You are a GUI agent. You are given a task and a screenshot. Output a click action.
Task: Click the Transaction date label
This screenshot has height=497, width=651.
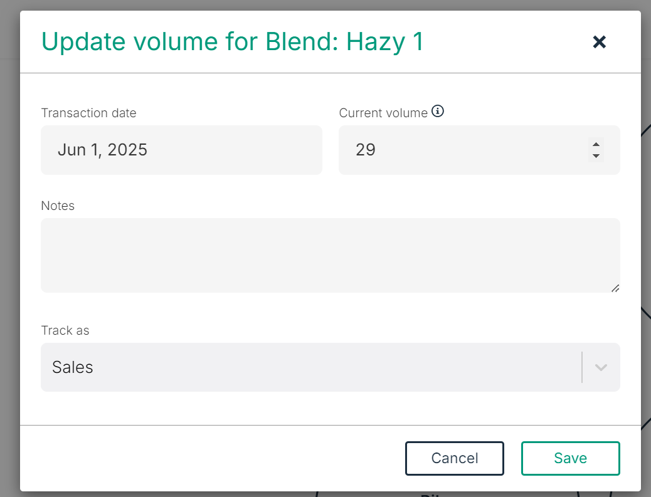tap(88, 113)
